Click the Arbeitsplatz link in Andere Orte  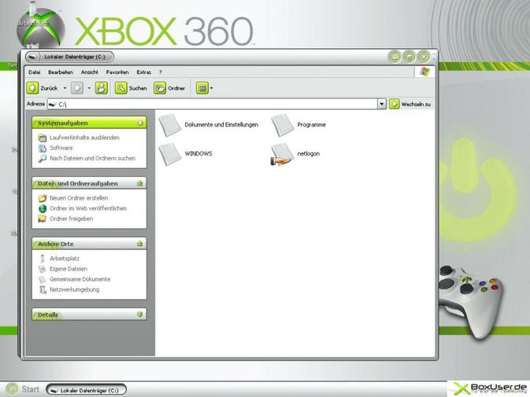(x=65, y=259)
